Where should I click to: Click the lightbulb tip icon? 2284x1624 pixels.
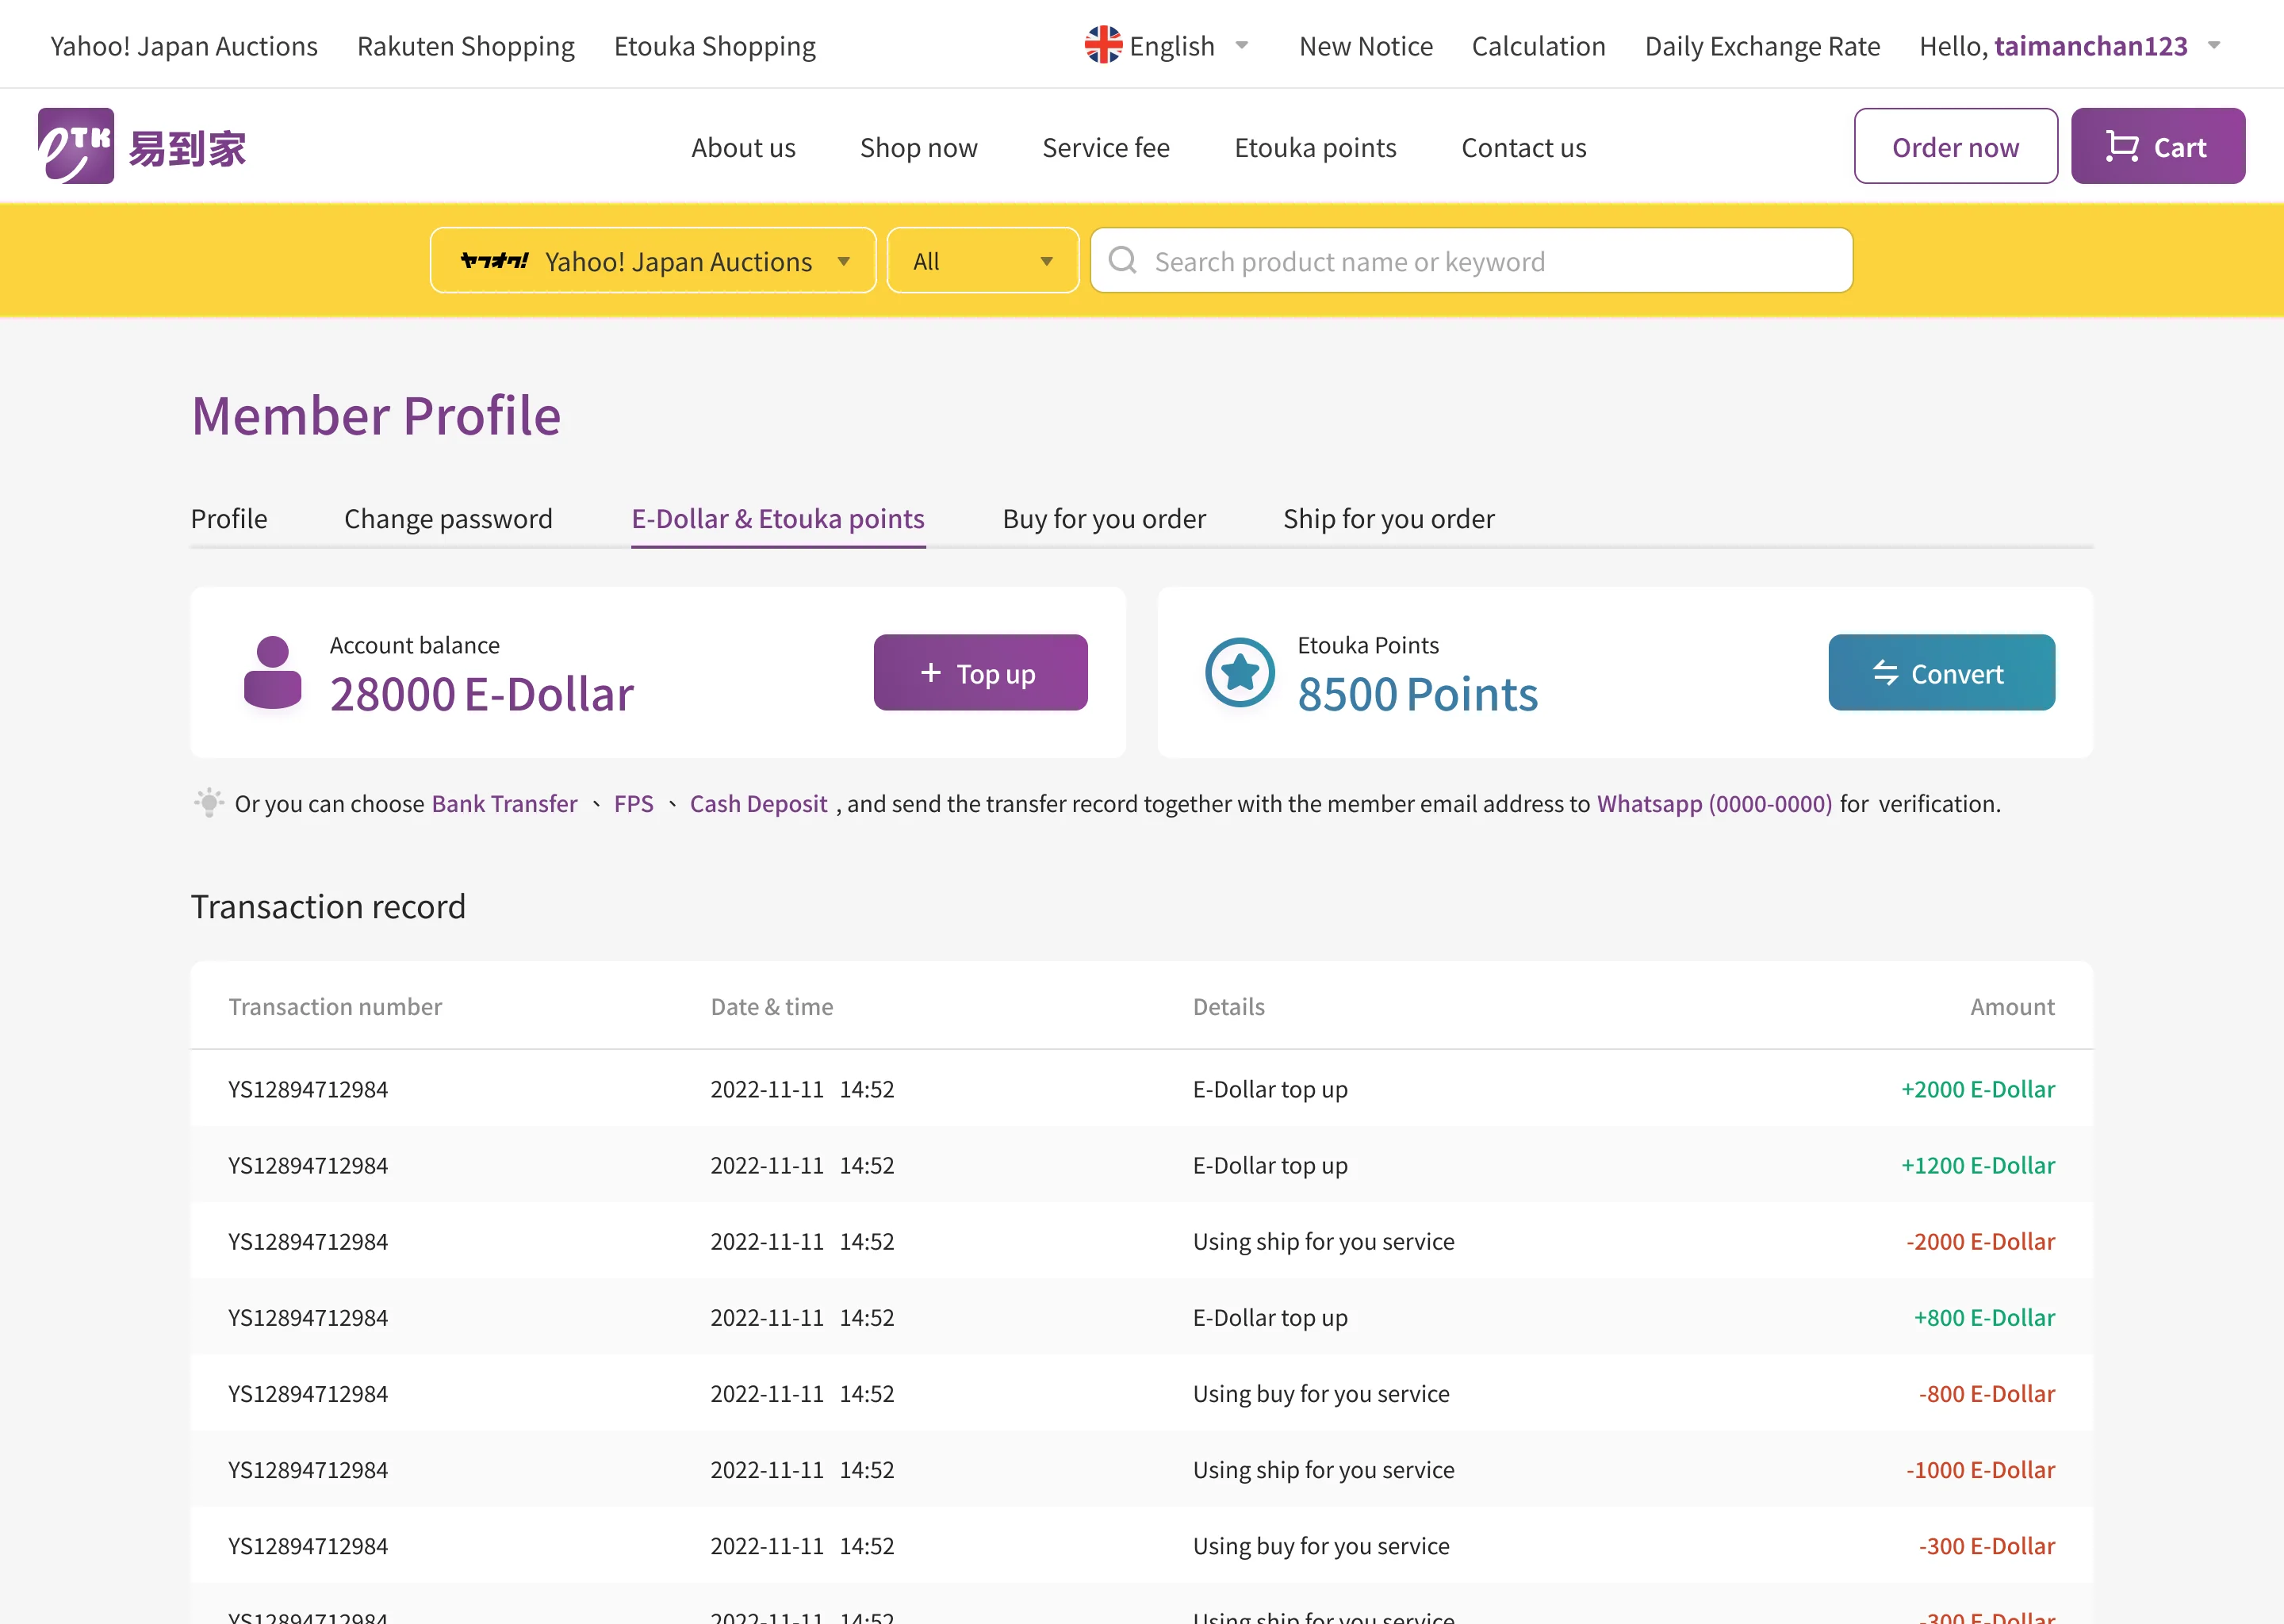208,802
